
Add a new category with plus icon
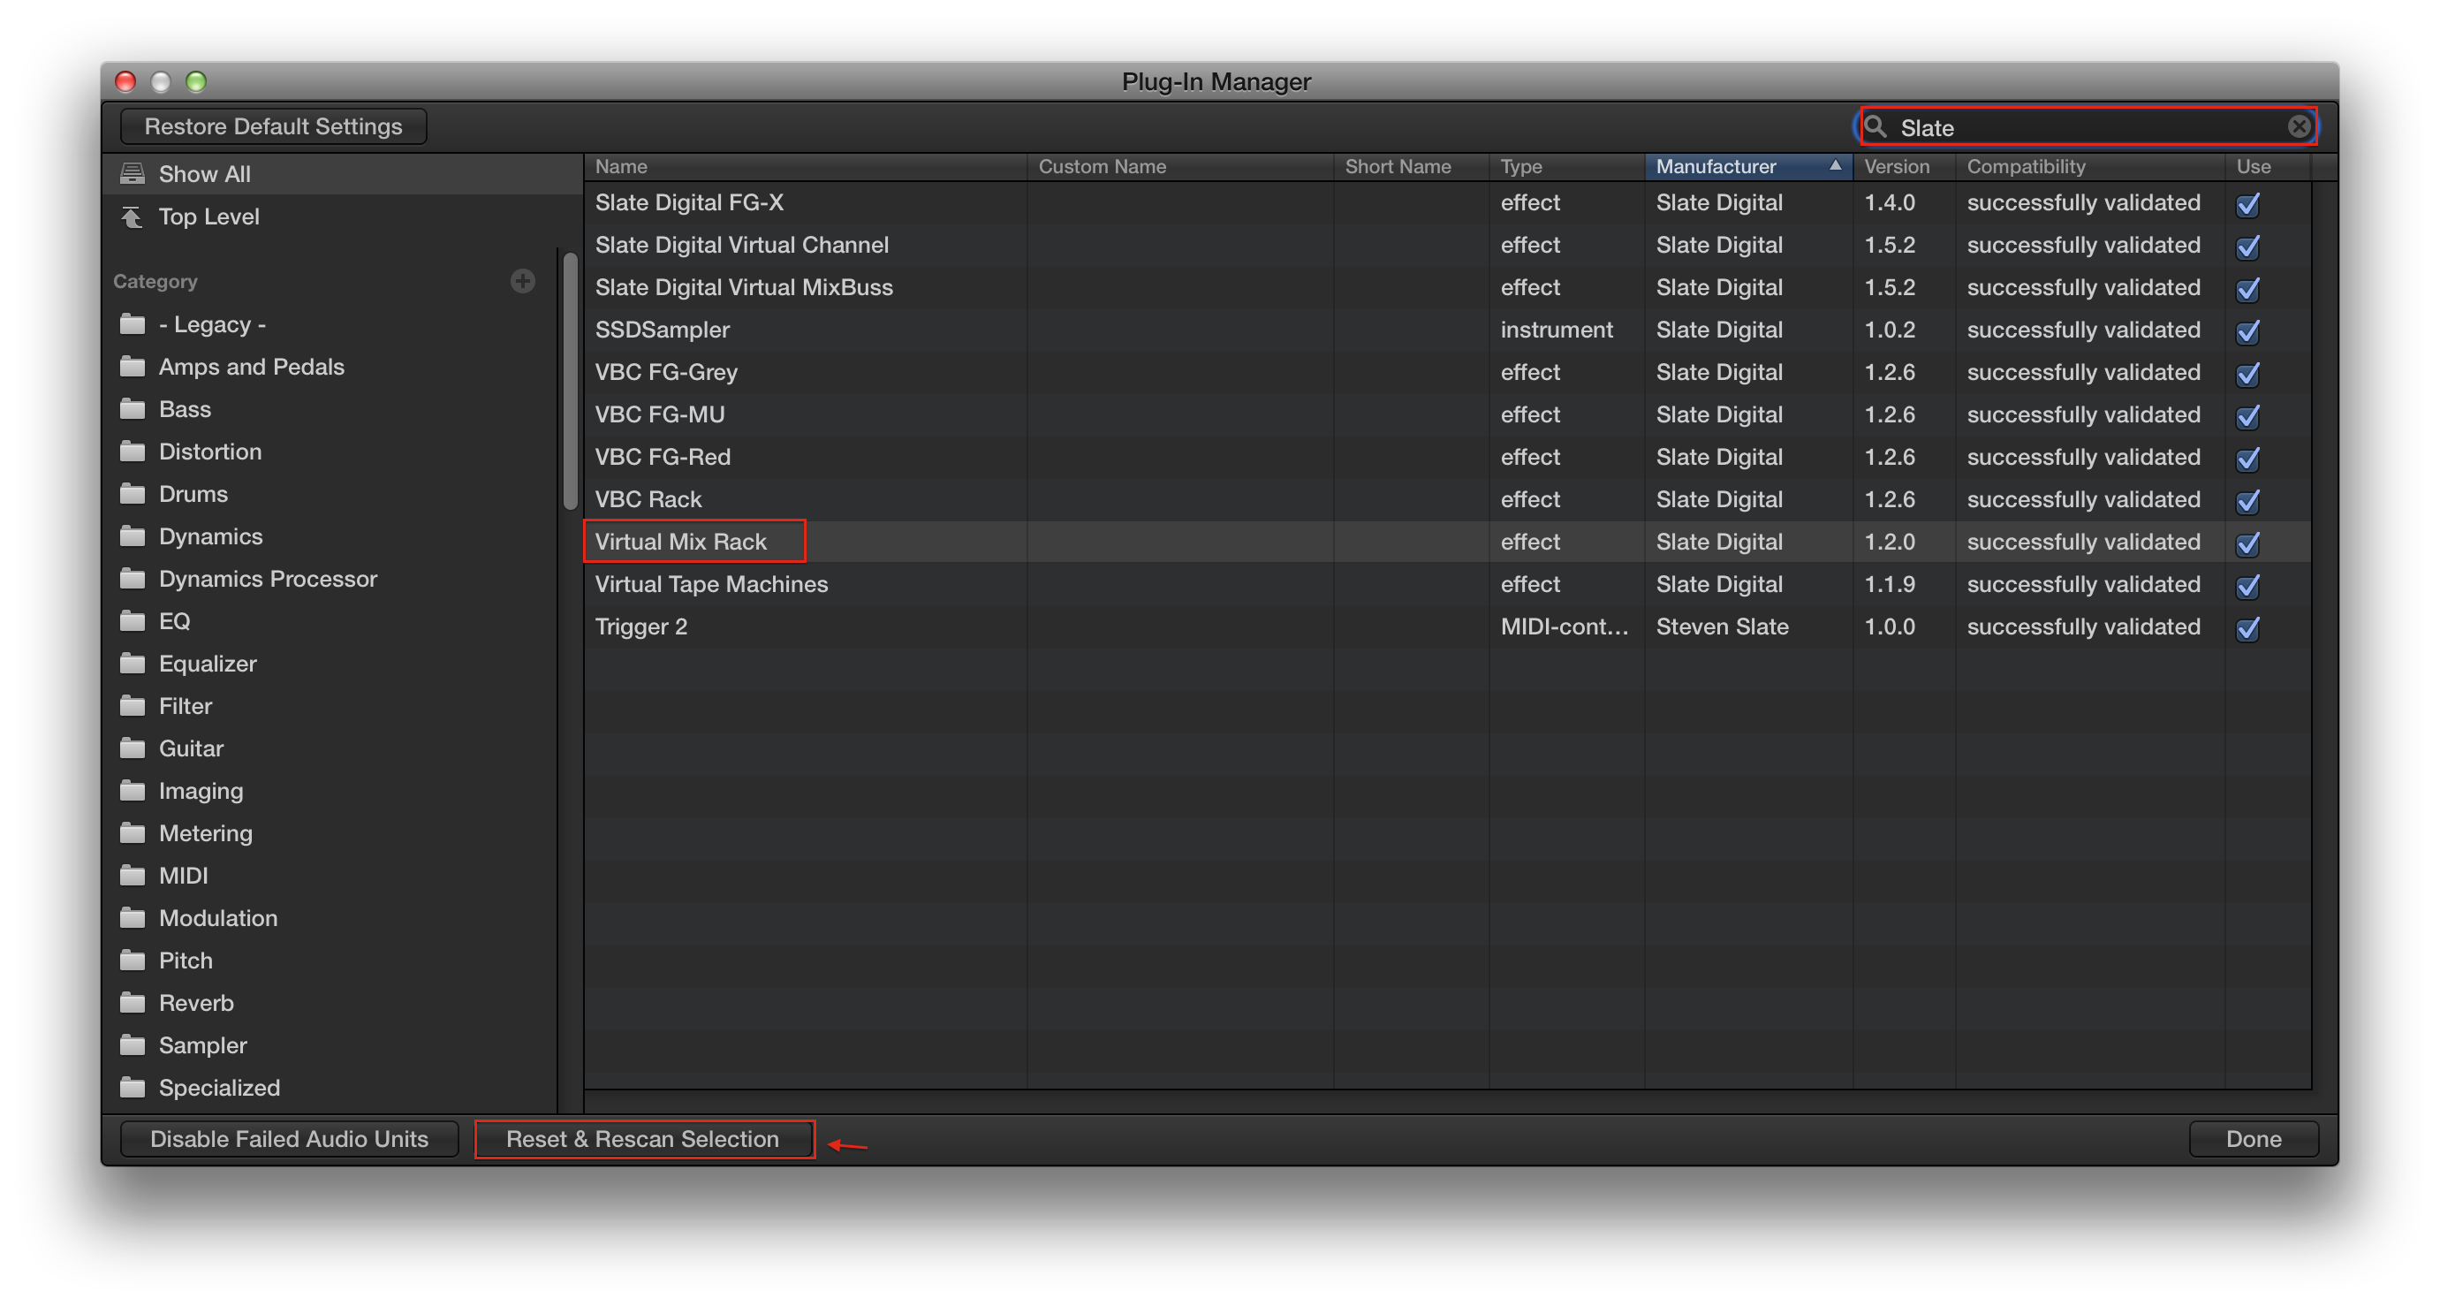click(522, 280)
